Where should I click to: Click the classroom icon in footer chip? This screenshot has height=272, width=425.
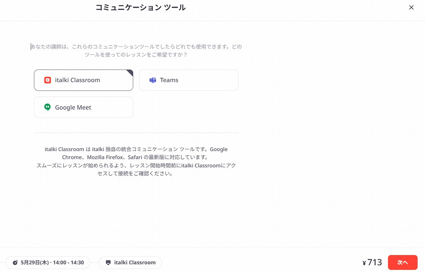[x=108, y=262]
